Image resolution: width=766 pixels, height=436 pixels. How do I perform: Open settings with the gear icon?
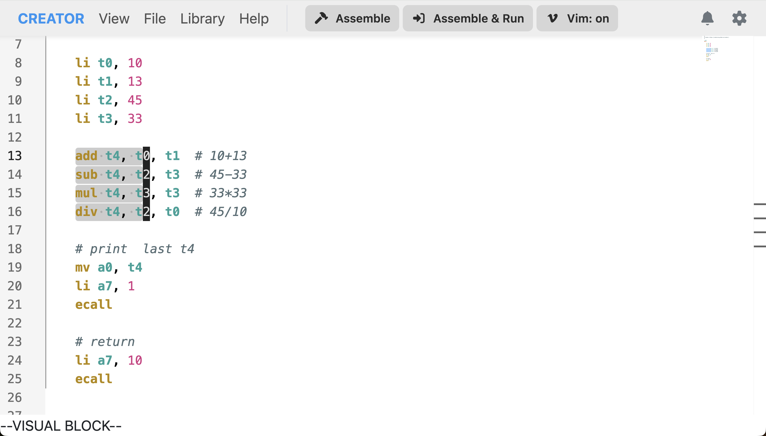tap(739, 18)
